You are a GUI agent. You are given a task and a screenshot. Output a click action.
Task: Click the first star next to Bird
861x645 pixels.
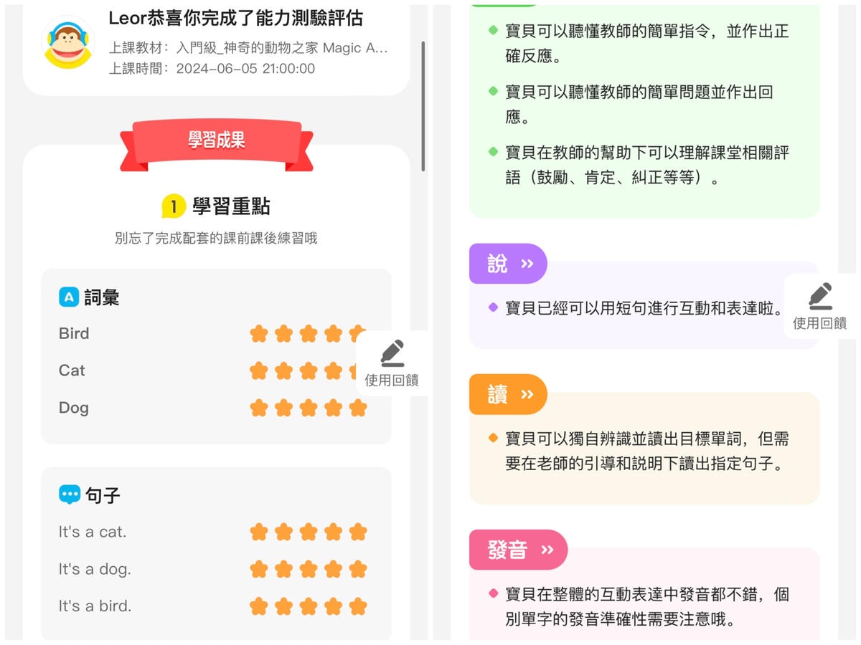tap(258, 333)
